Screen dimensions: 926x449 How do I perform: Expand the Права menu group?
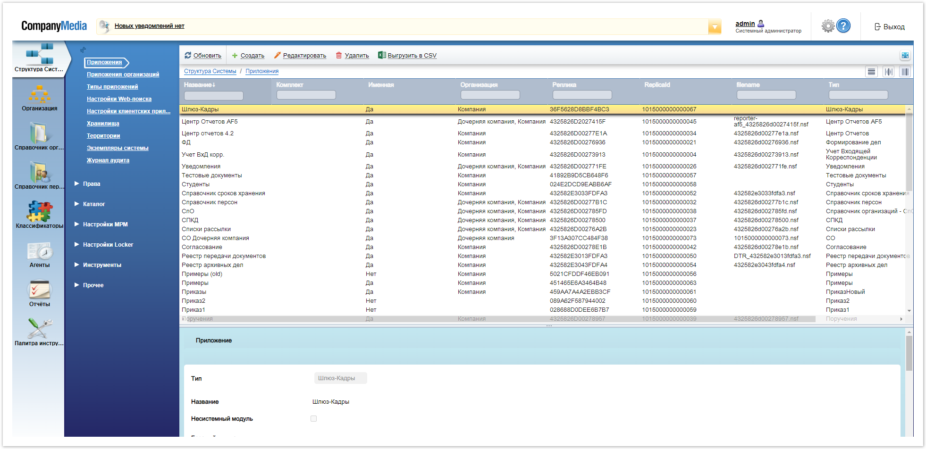point(87,184)
